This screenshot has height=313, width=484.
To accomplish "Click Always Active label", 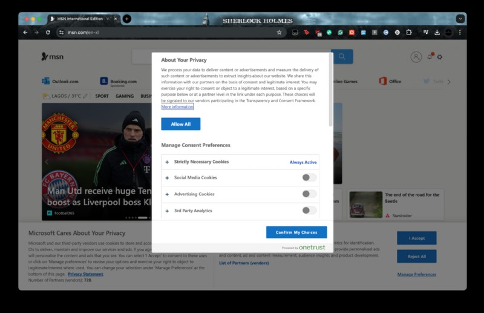I will 303,162.
